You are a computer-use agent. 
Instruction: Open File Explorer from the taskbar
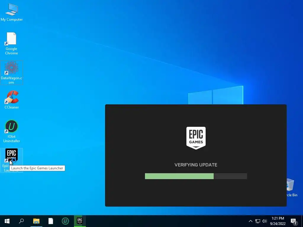click(x=36, y=221)
